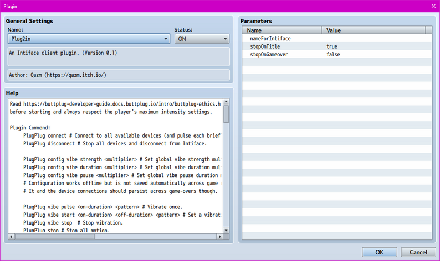
Task: Click the Help horizontal scrollbar thumb
Action: pos(55,237)
